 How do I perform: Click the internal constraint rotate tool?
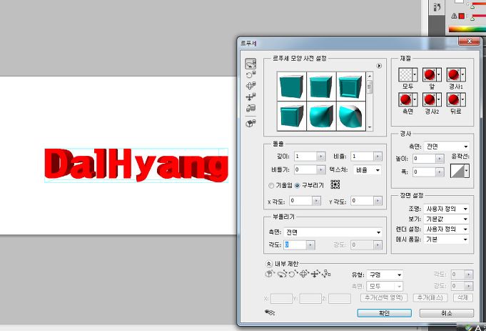point(282,274)
